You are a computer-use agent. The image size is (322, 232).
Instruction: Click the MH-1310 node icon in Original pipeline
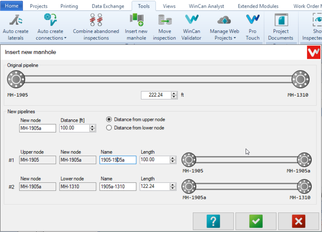click(x=301, y=79)
